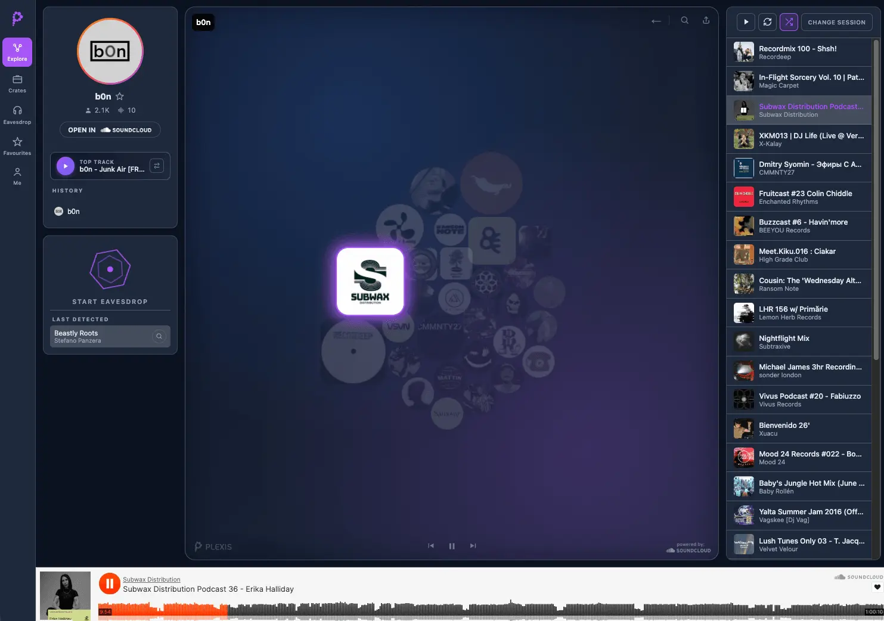Select Michael James 3hr Recording track

(799, 371)
